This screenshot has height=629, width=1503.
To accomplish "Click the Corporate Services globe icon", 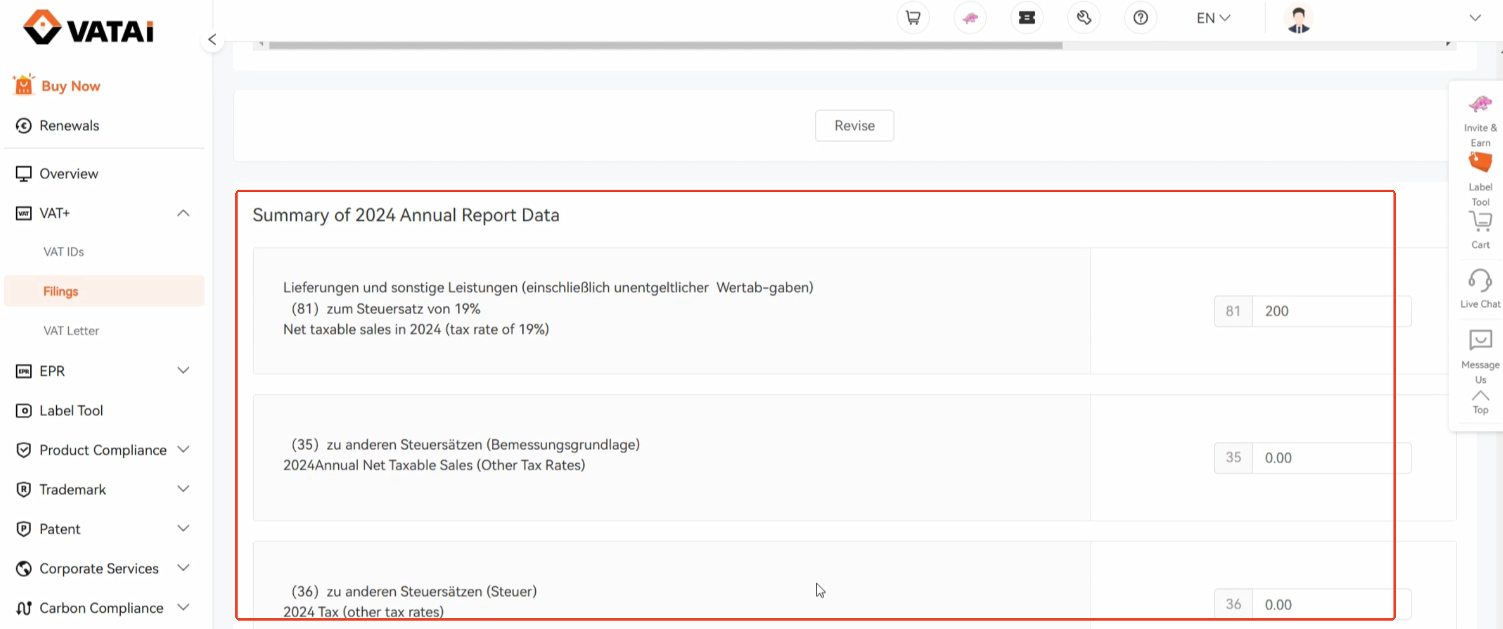I will tap(23, 569).
